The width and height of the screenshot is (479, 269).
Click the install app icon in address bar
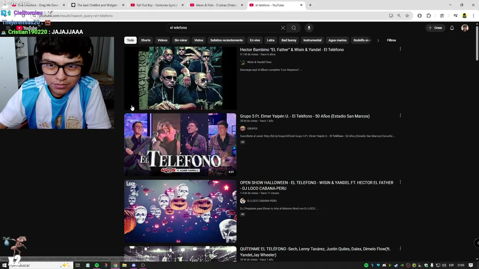(391, 16)
